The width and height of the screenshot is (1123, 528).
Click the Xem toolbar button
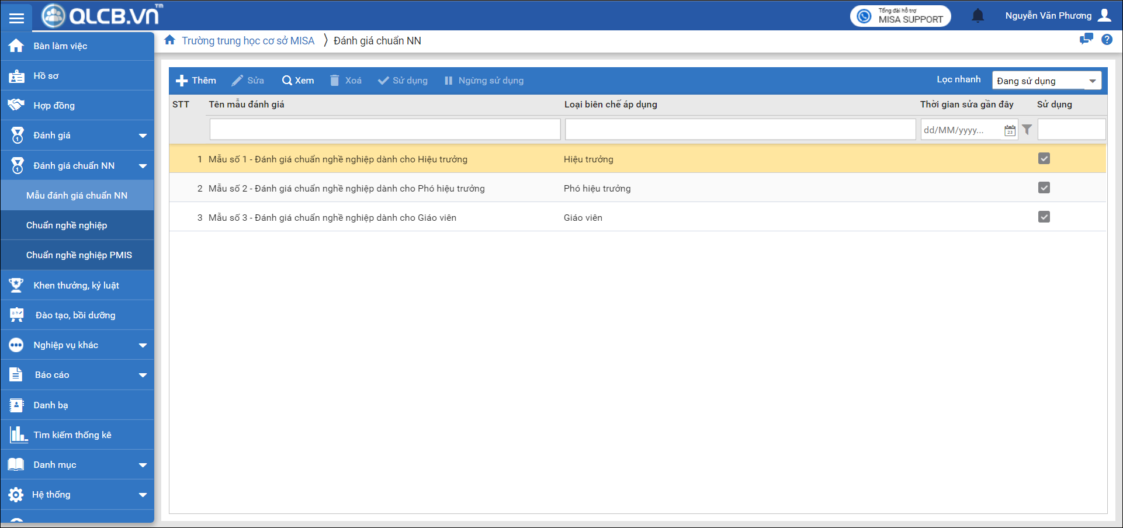[x=298, y=81]
